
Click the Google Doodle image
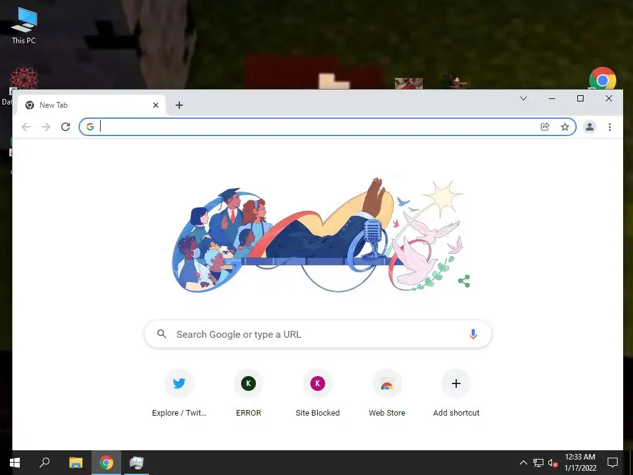click(318, 234)
